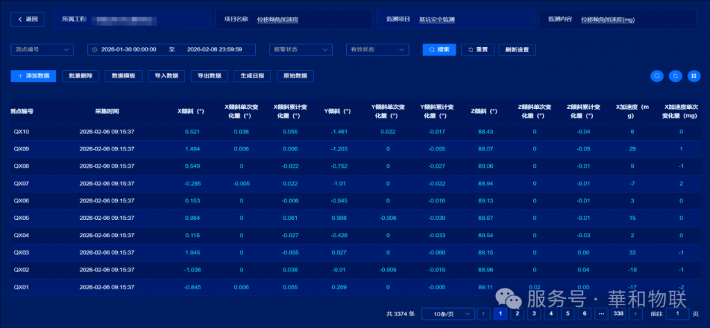Viewport: 710px width, 328px height.
Task: Go to next page arrow in pagination
Action: (636, 313)
